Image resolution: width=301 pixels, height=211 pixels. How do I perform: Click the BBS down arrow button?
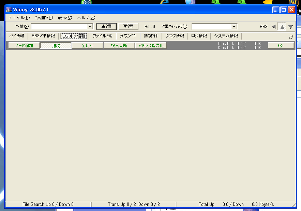tap(290, 27)
